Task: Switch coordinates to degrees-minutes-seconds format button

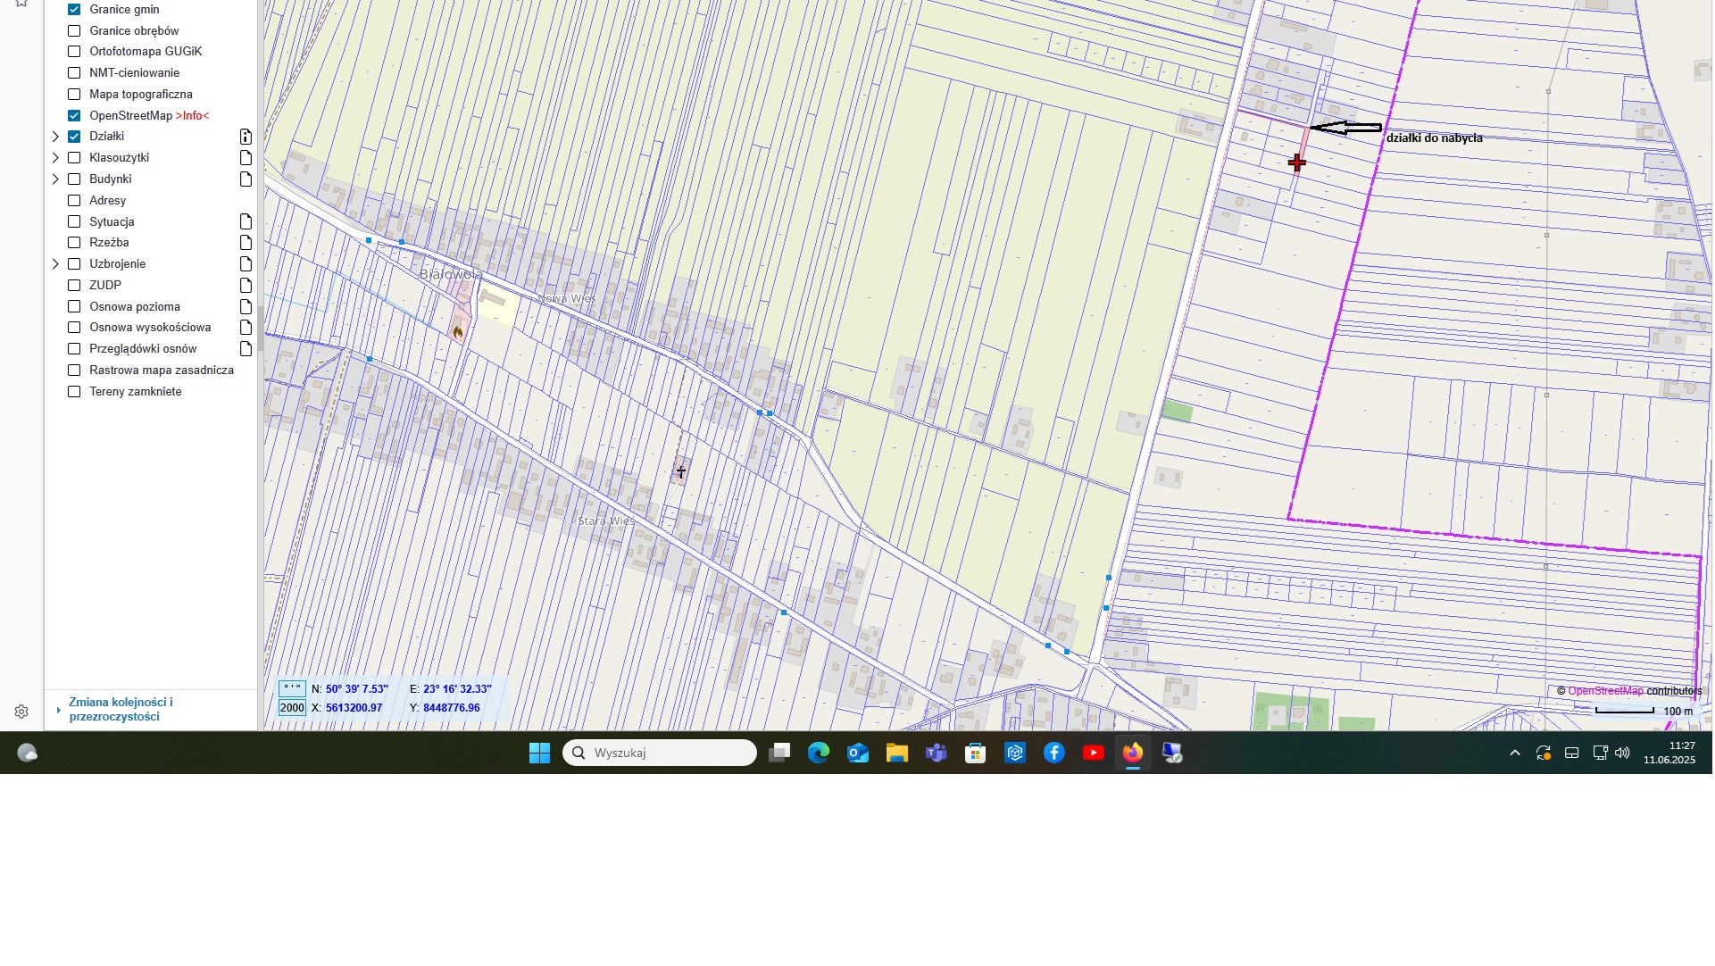Action: coord(292,689)
